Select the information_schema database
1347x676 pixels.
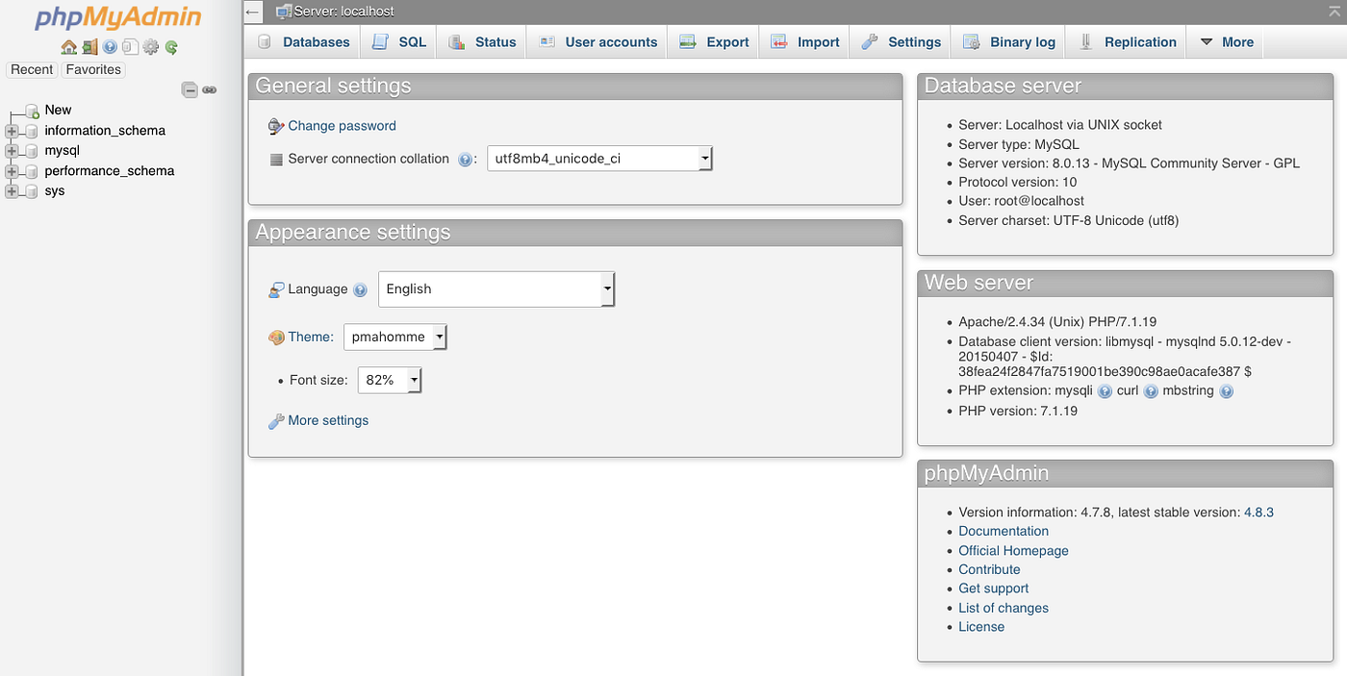pyautogui.click(x=105, y=131)
